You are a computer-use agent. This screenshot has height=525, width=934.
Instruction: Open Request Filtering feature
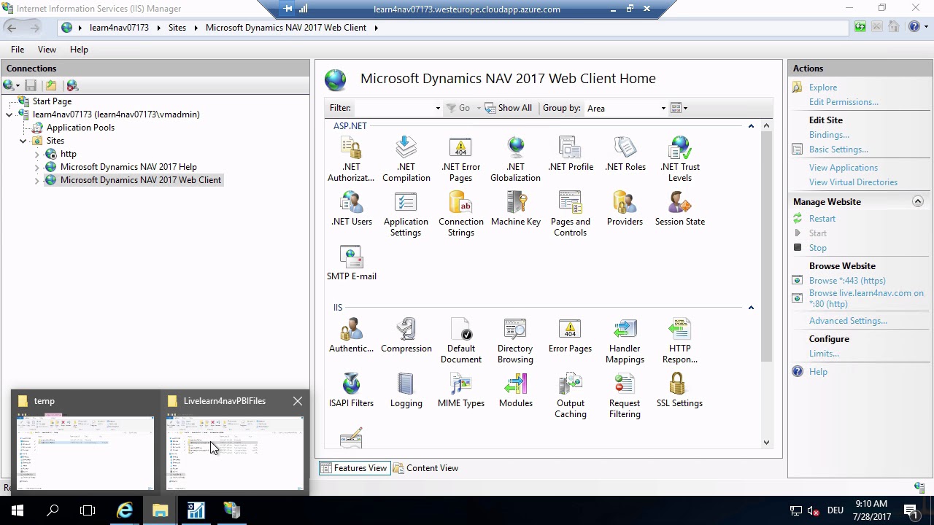pos(625,395)
